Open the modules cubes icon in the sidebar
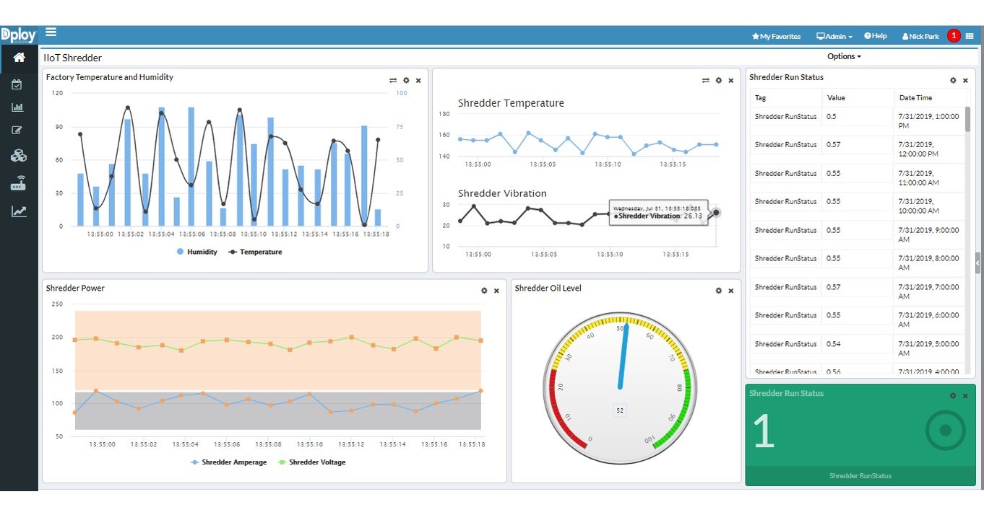The image size is (984, 515). [18, 155]
